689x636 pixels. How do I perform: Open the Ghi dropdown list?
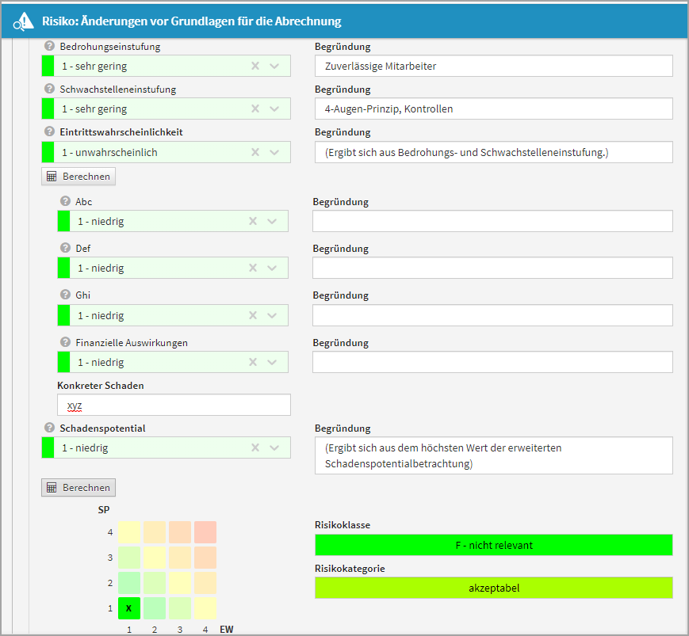272,315
